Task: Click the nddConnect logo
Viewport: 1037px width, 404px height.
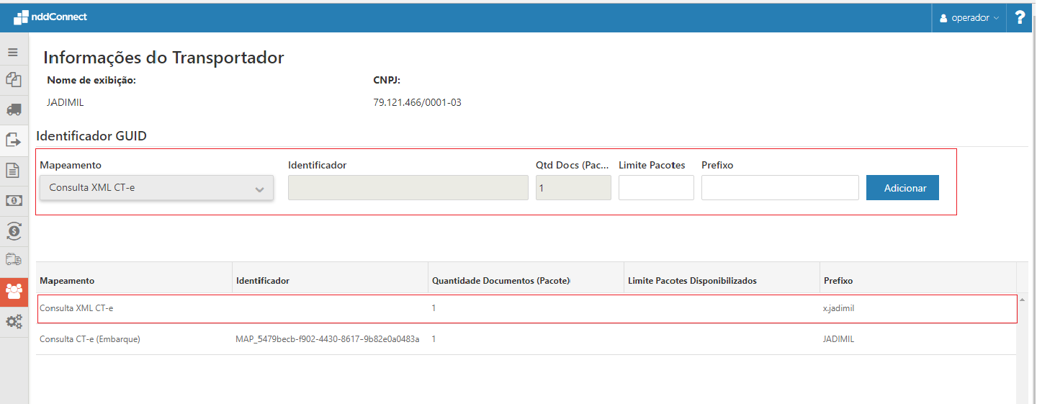Action: coord(50,17)
